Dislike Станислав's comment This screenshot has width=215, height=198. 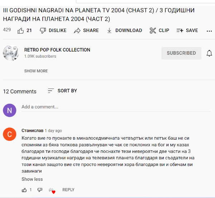coord(40,190)
